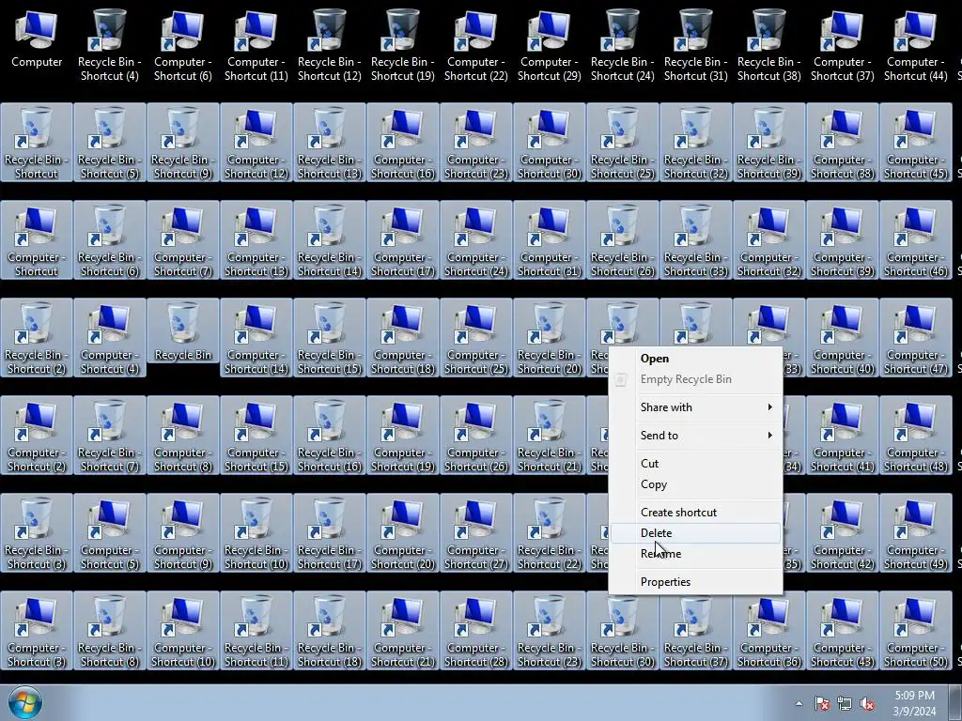Expand the Send to submenu
This screenshot has height=721, width=962.
(x=696, y=436)
